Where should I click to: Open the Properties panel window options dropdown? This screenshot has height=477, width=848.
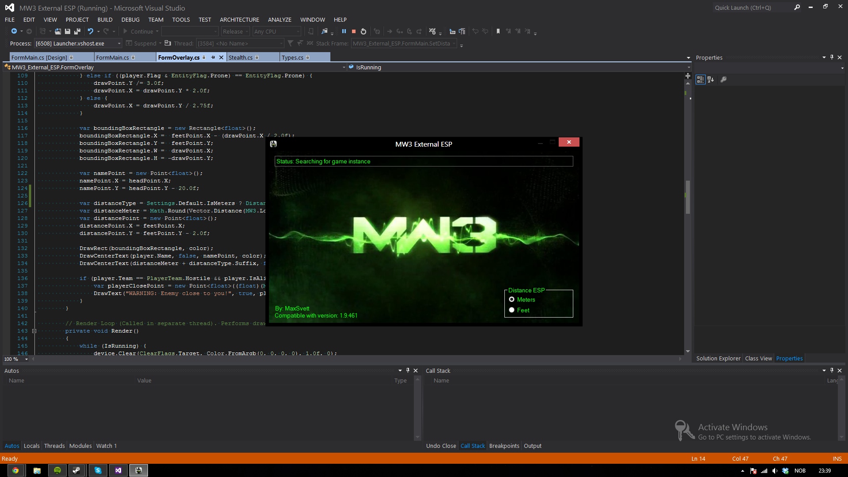pos(824,57)
